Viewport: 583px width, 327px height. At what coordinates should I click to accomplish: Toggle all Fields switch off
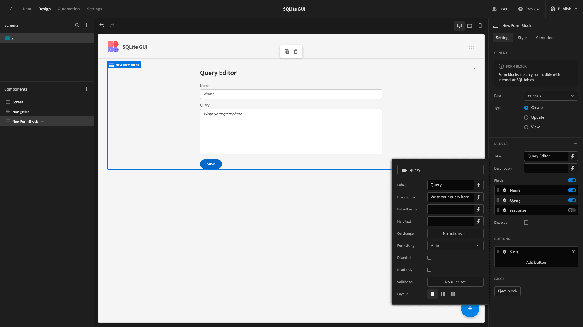click(x=572, y=180)
